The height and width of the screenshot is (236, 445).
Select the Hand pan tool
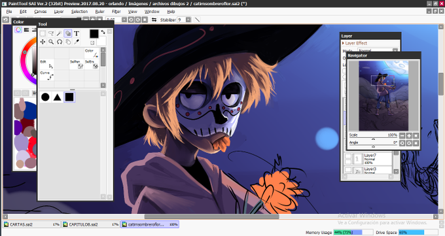(x=68, y=42)
